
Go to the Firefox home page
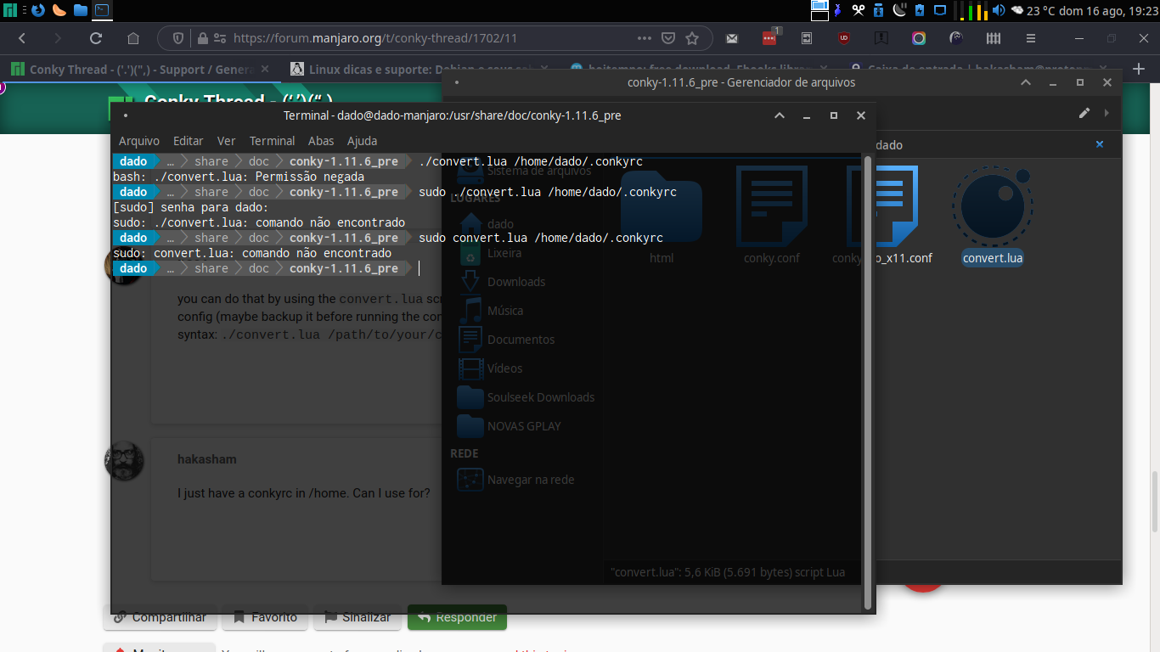[133, 38]
